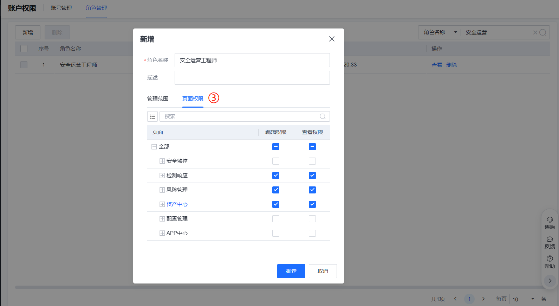Open the 反馈 feedback chat icon
This screenshot has width=559, height=306.
click(x=550, y=240)
